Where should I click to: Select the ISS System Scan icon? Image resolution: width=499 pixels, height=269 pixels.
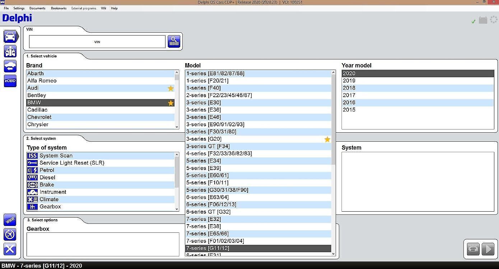[32, 155]
